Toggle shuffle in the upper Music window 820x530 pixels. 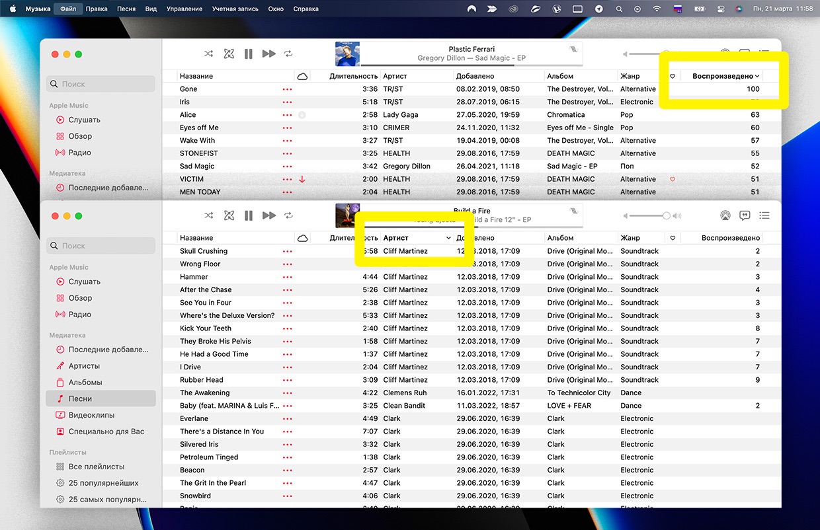(209, 54)
